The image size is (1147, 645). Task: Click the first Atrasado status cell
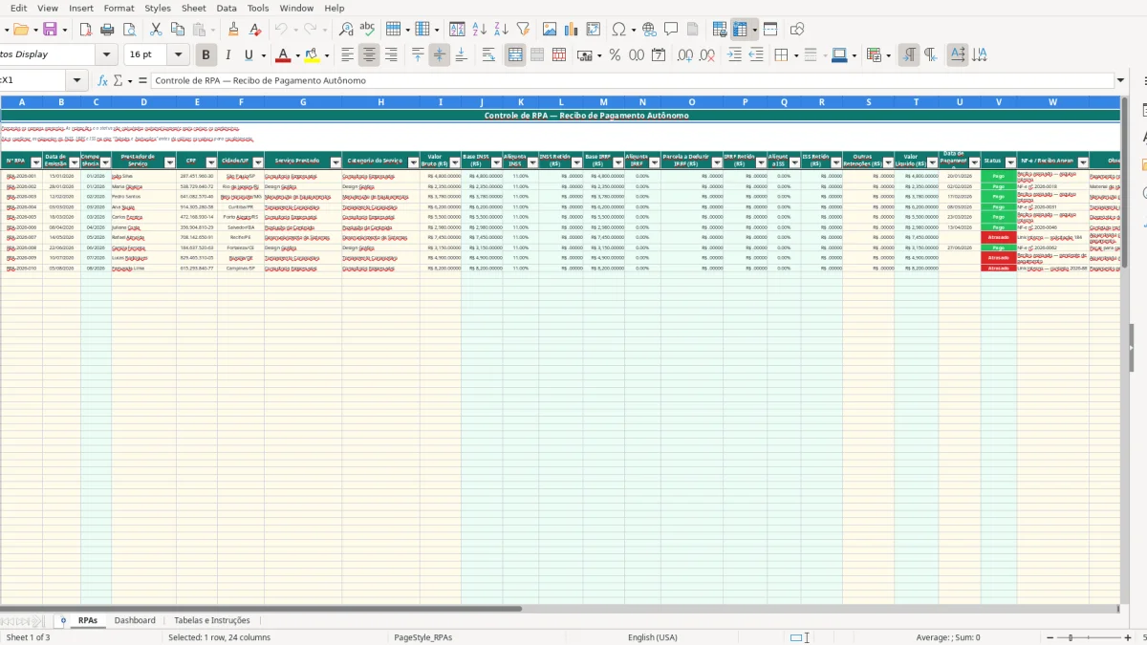click(998, 237)
